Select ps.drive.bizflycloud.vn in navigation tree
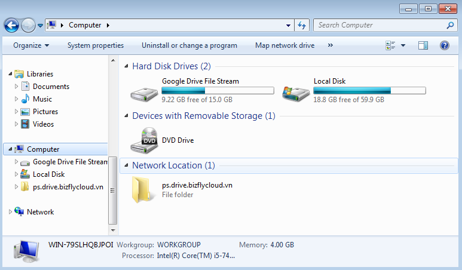This screenshot has height=270, width=462. (68, 187)
